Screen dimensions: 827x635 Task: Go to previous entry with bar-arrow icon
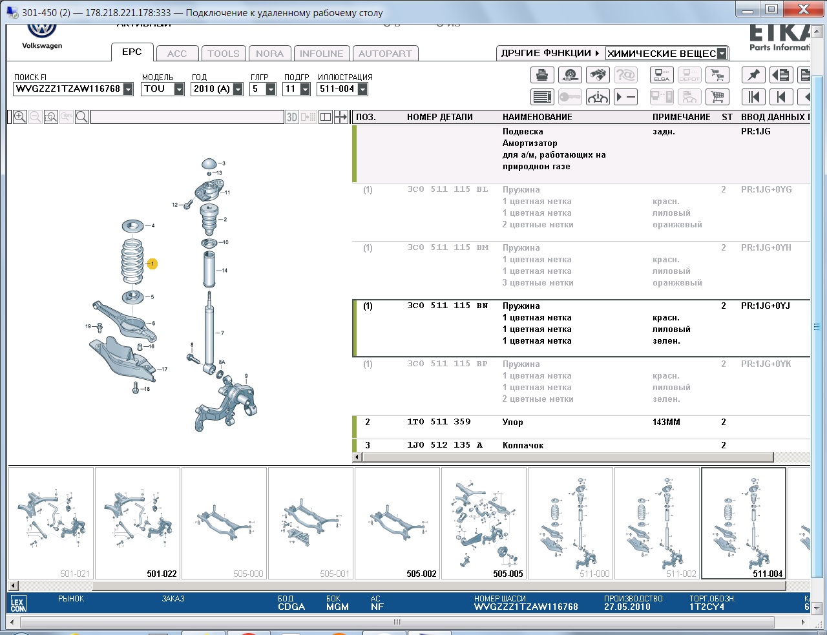click(x=781, y=97)
